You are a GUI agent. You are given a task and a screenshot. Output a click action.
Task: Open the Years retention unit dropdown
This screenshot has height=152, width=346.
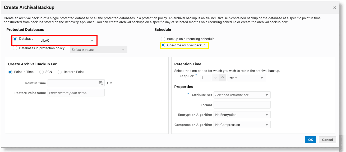point(261,77)
